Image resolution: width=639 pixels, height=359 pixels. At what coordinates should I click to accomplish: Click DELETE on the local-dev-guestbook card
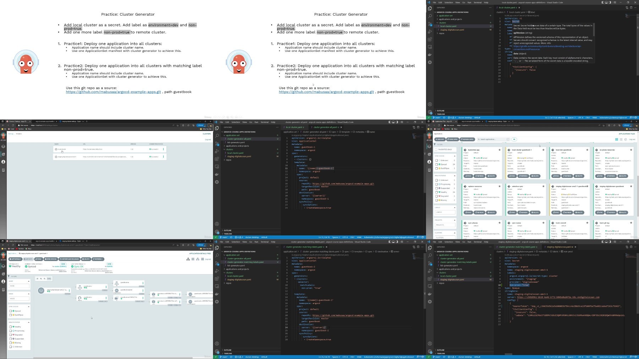coord(579,176)
